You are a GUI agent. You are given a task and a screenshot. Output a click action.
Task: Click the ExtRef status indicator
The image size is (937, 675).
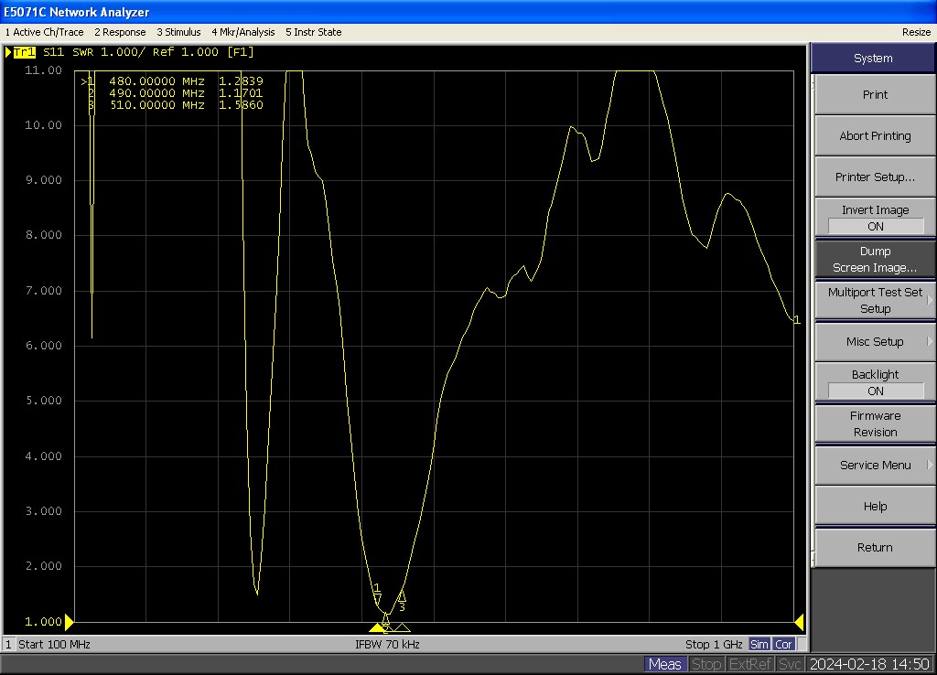coord(750,664)
